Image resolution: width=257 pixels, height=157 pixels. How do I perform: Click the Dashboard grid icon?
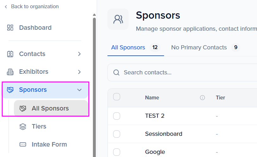click(10, 28)
